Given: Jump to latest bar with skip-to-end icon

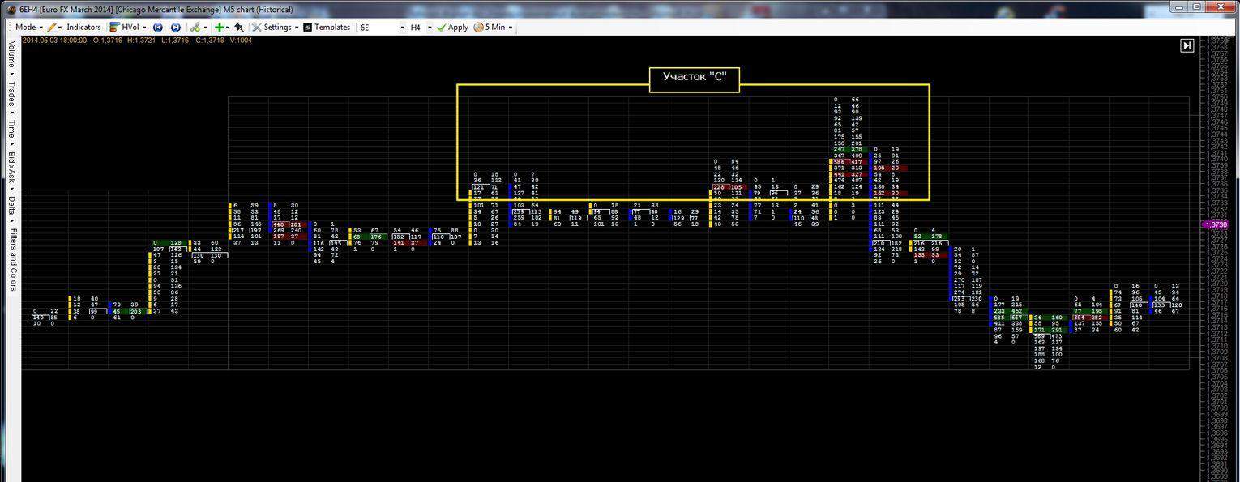Looking at the screenshot, I should coord(1187,45).
